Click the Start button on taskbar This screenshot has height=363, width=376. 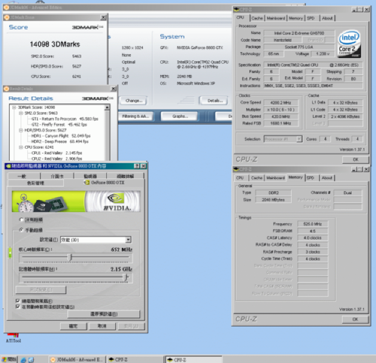9,359
